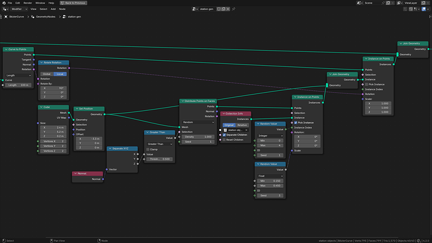Unlink the station gen node tree
This screenshot has width=432, height=243.
click(x=228, y=9)
